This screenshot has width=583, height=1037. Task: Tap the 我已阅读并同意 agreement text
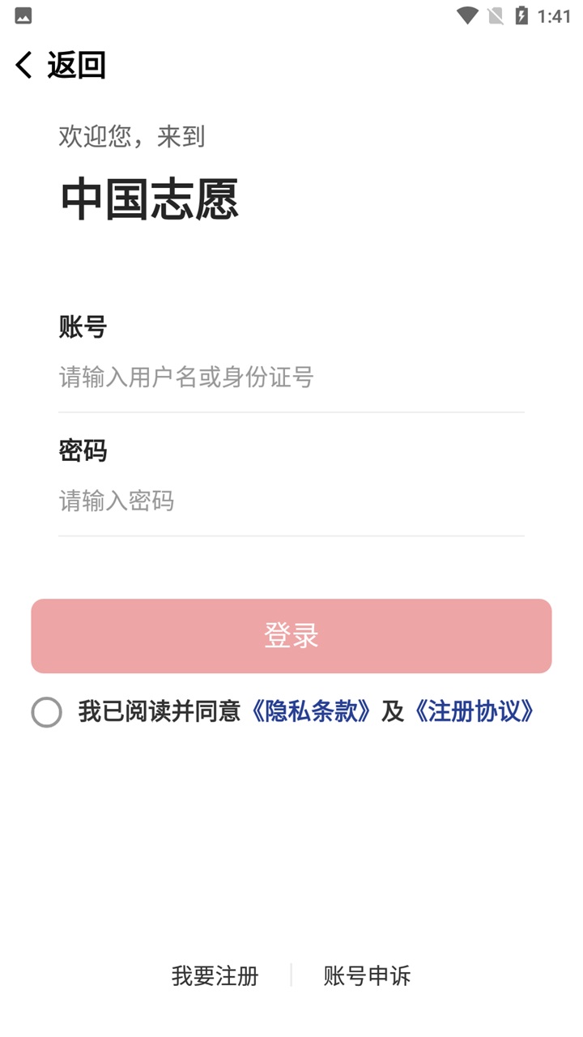[x=160, y=711]
